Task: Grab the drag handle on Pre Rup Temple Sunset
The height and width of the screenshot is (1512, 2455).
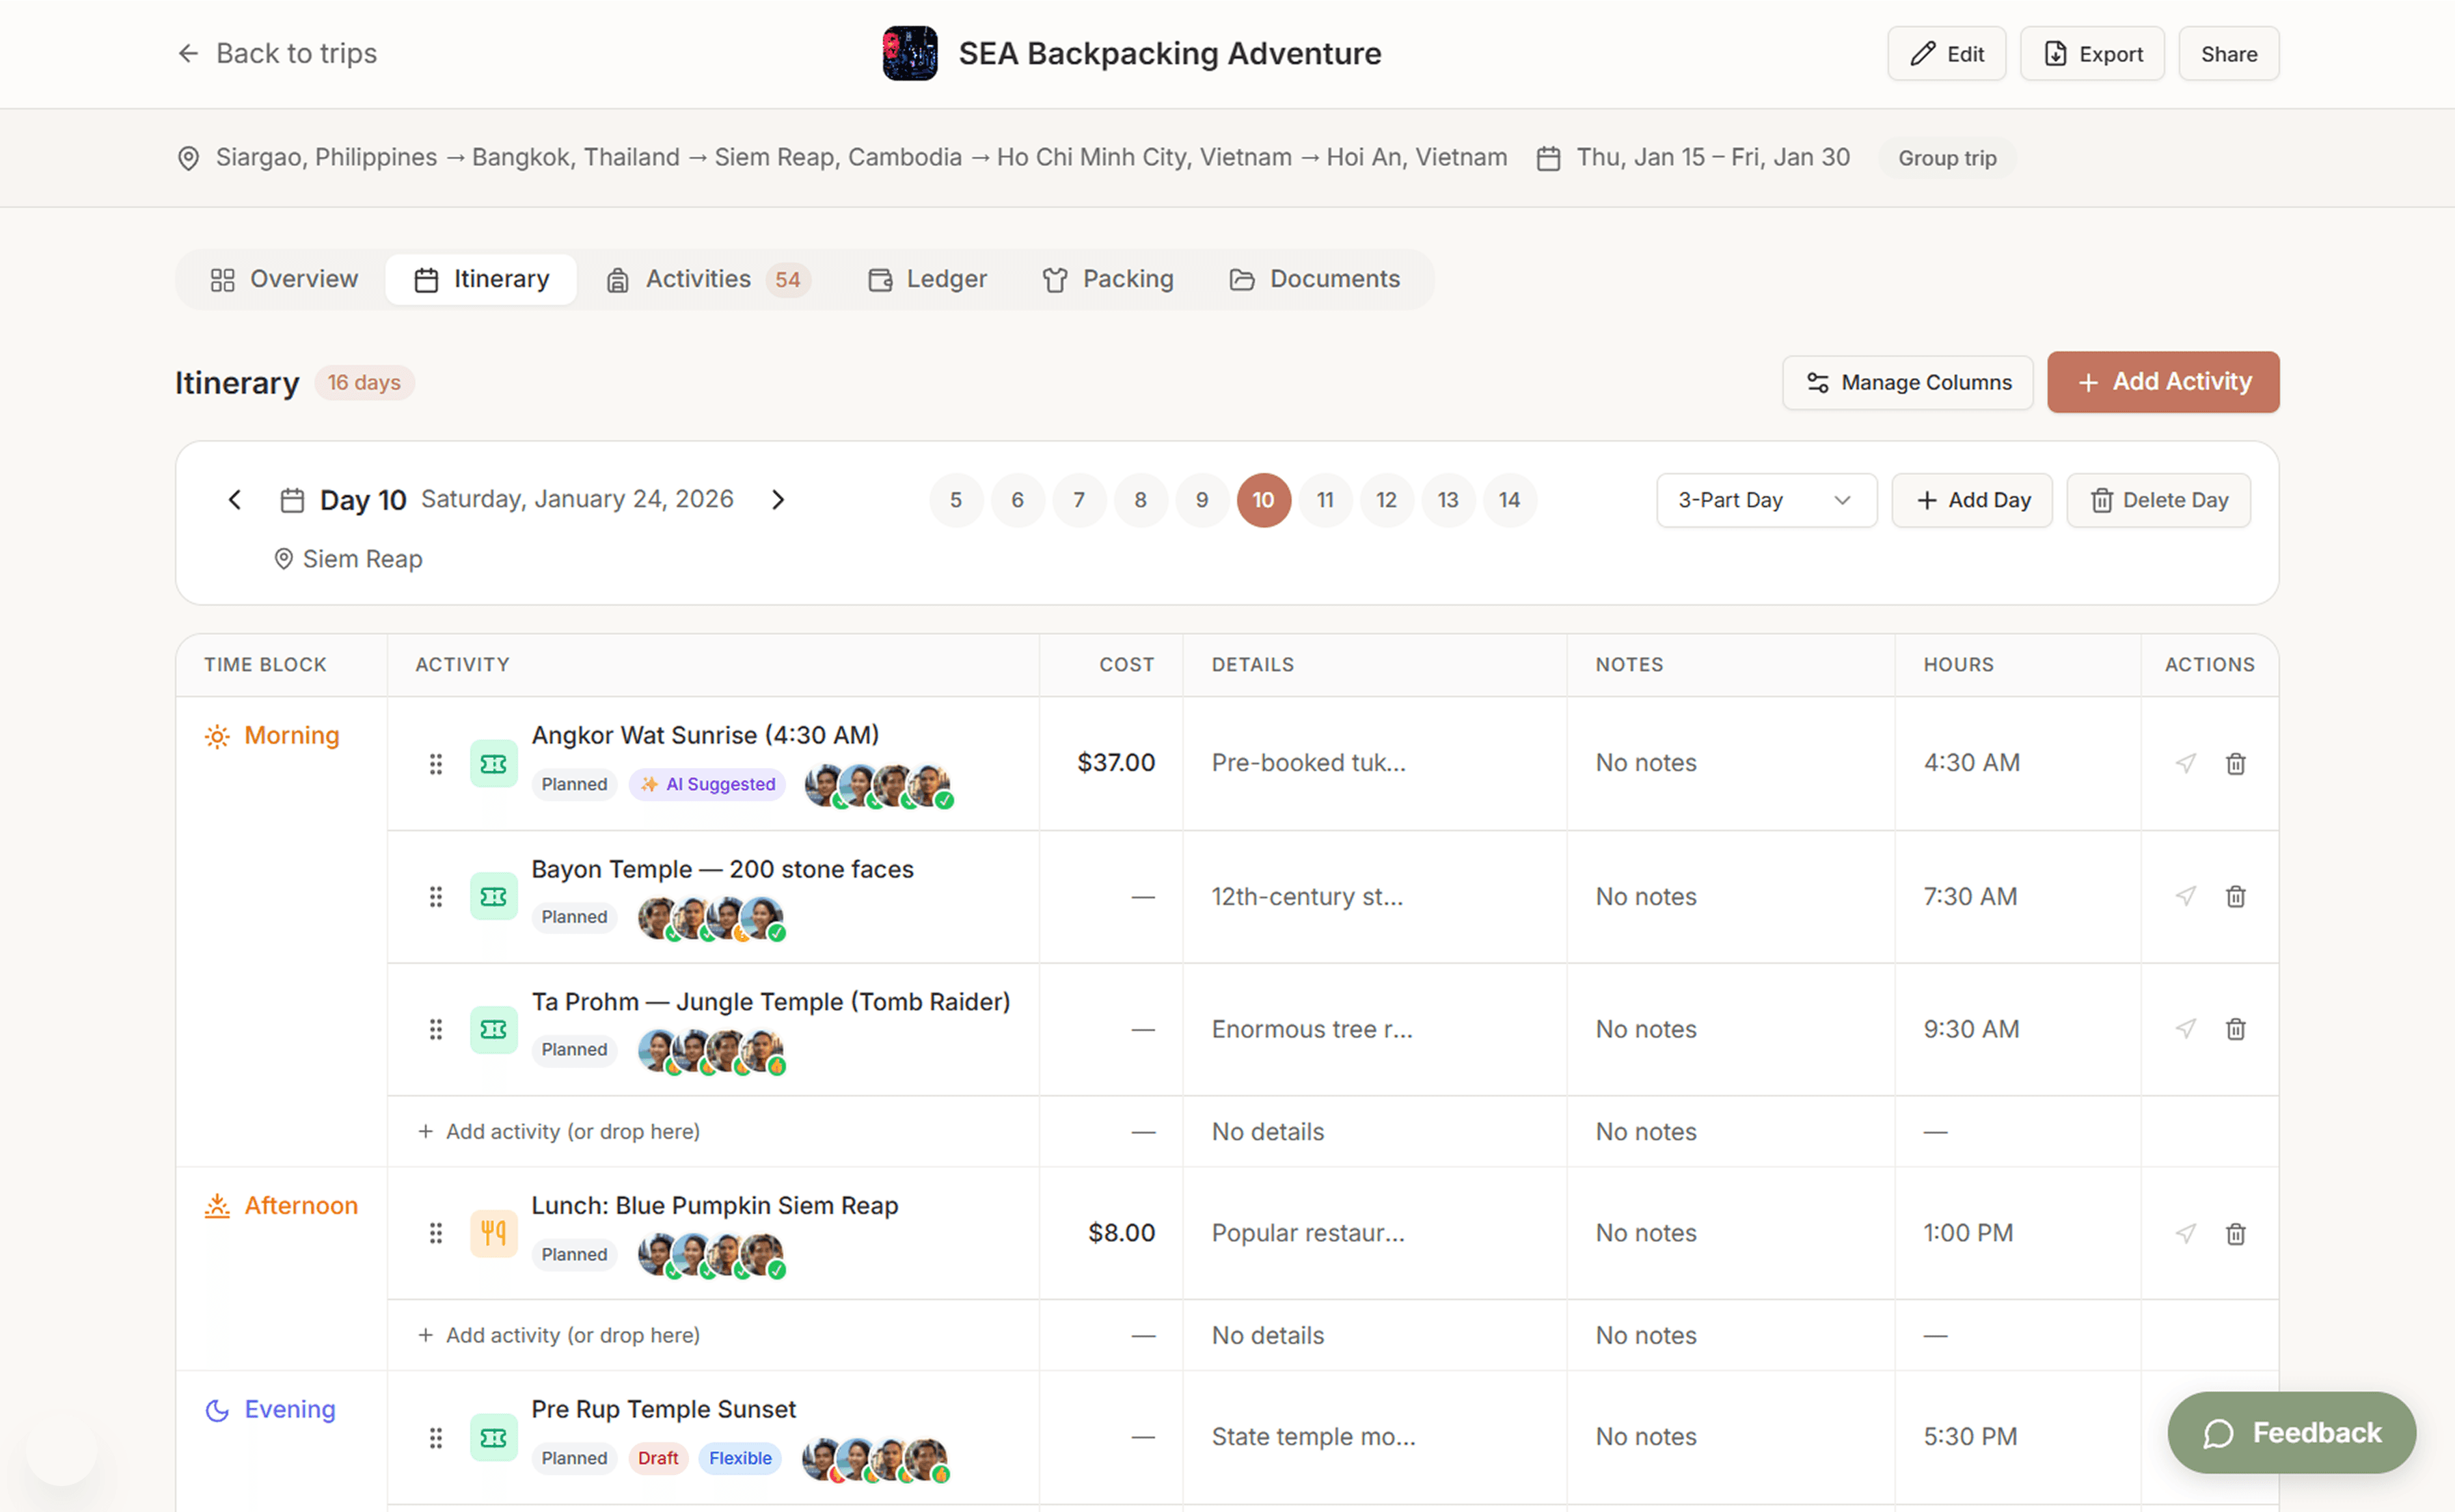Action: point(436,1437)
